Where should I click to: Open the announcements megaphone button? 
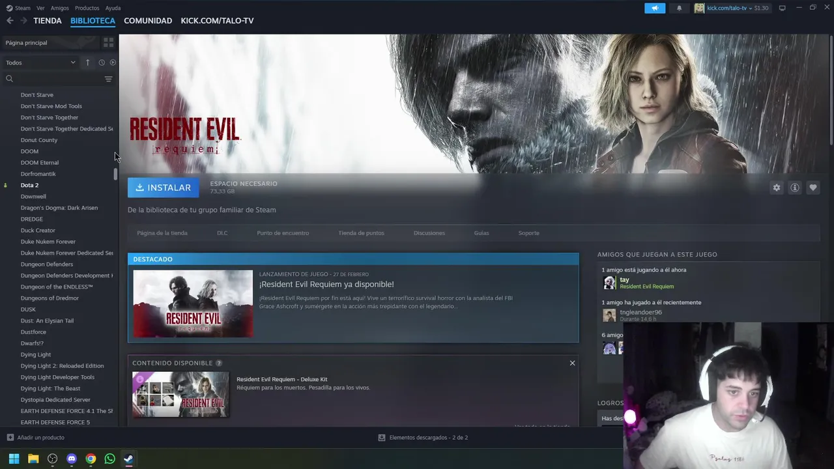655,8
